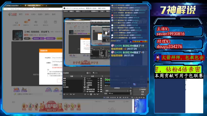Open the scene transition settings gear

point(130,91)
